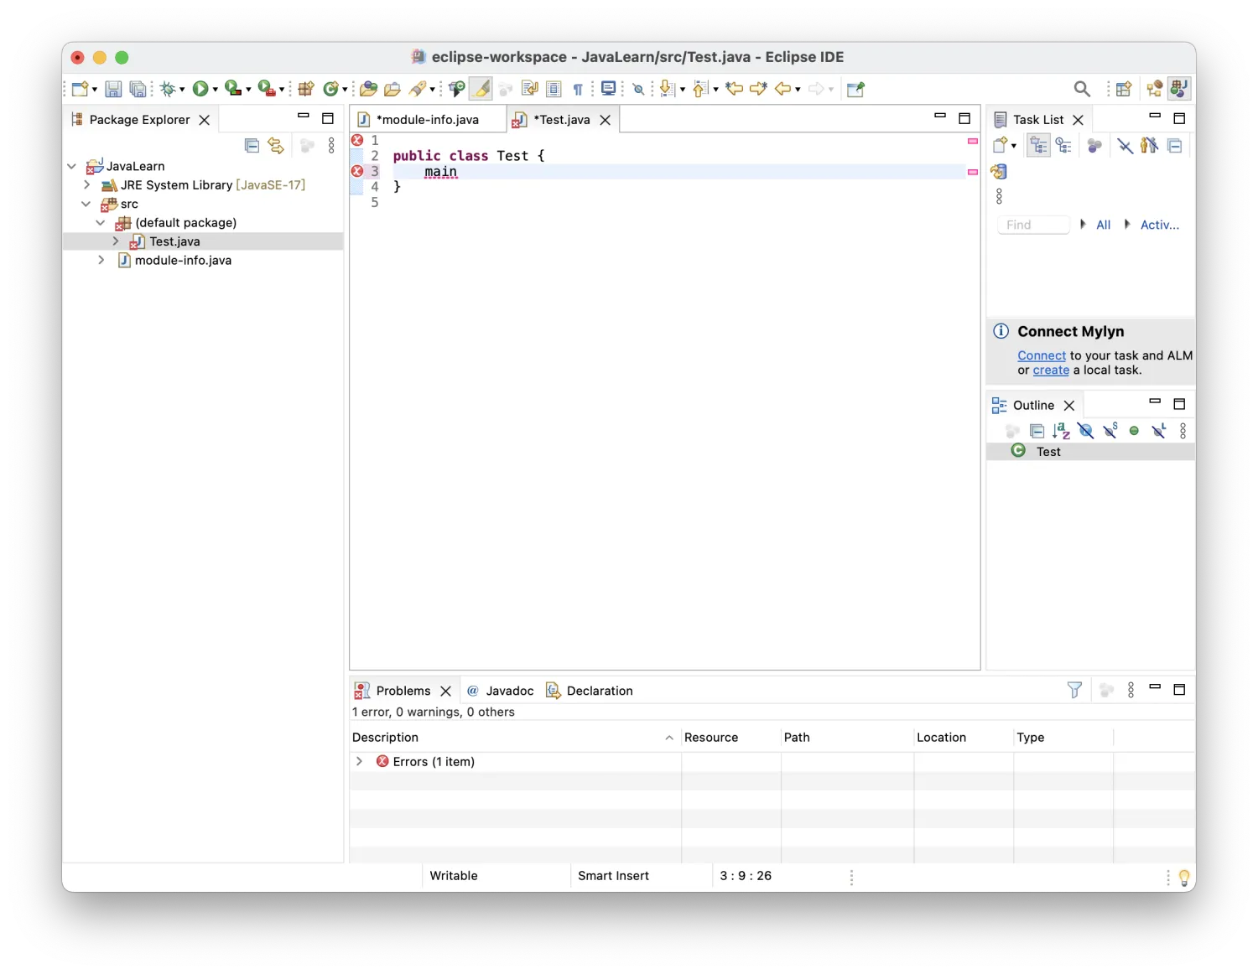This screenshot has height=974, width=1258.
Task: Expand the JRE System Library node
Action: click(86, 185)
